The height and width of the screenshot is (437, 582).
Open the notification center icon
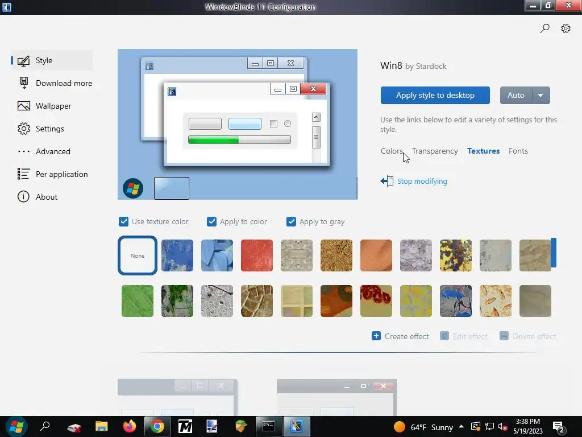click(x=559, y=427)
